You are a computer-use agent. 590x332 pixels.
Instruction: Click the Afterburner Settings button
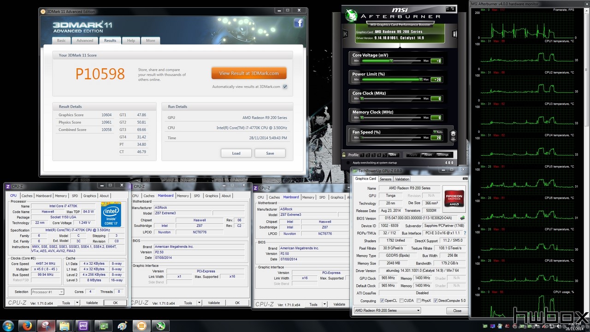click(x=442, y=154)
